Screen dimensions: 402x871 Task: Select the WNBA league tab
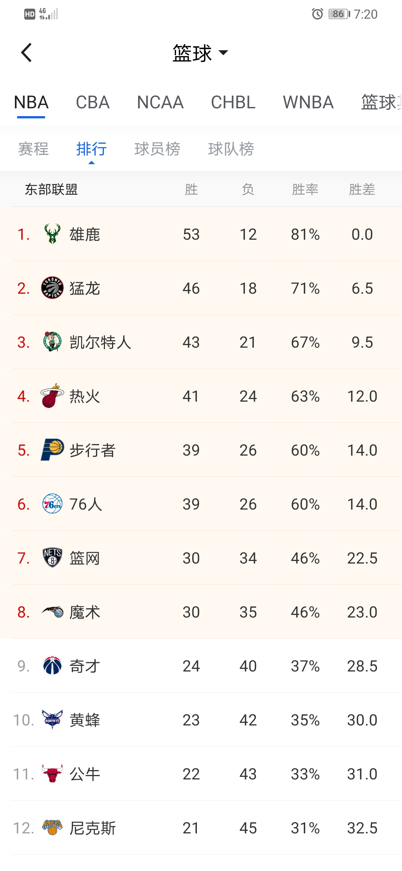[308, 102]
